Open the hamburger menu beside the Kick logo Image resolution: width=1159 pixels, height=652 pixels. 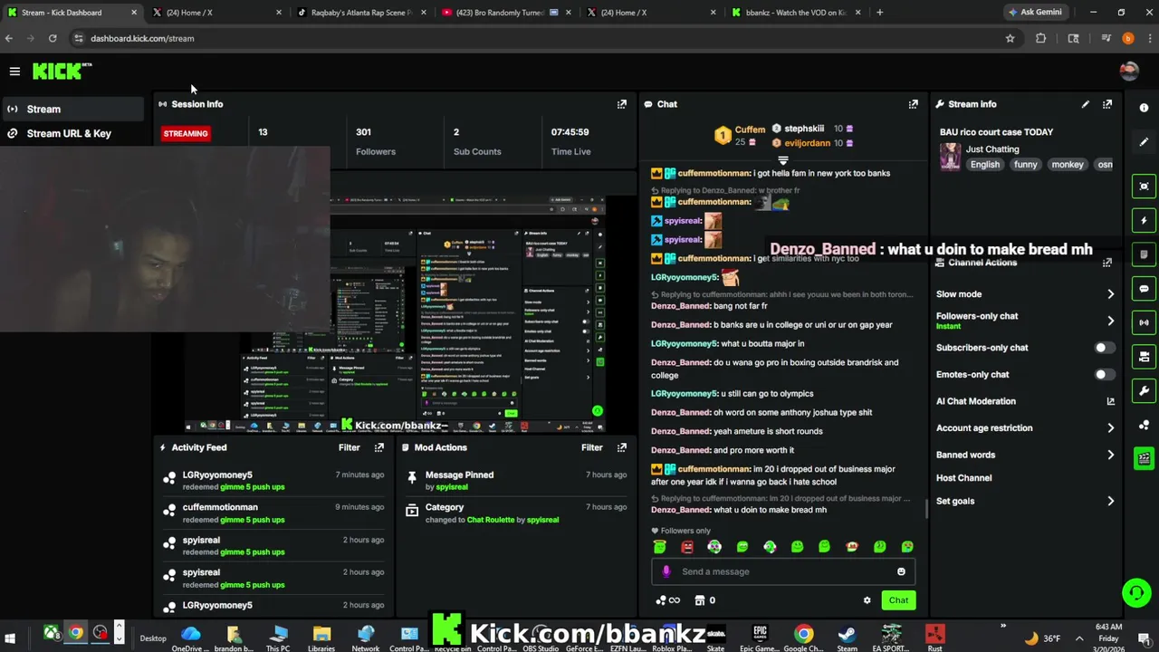tap(14, 71)
